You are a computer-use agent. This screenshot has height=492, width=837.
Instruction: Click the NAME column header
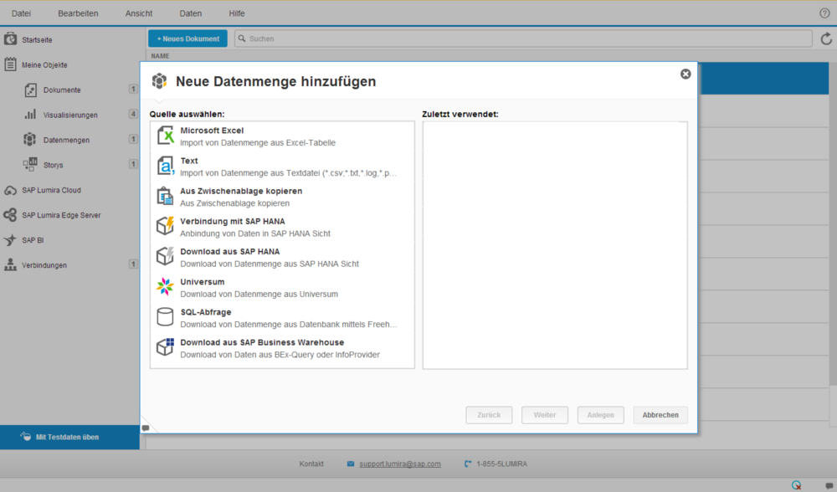160,56
